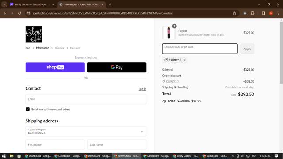Focus the Discount code or gift card field
This screenshot has height=159, width=283.
coord(200,49)
